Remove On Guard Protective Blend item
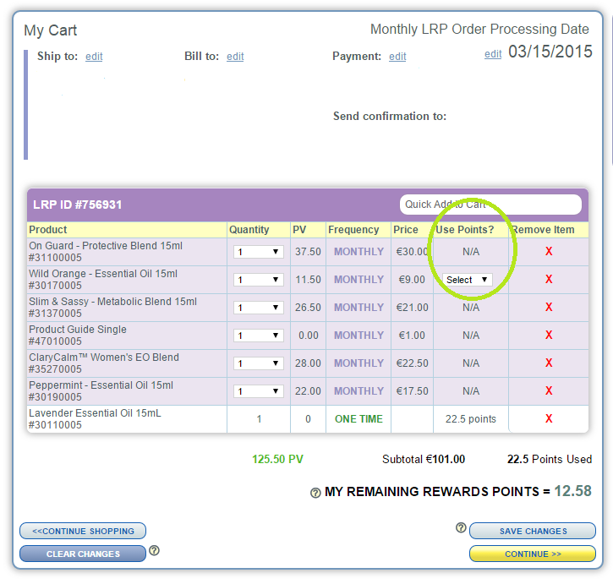Image resolution: width=613 pixels, height=584 pixels. click(x=549, y=251)
